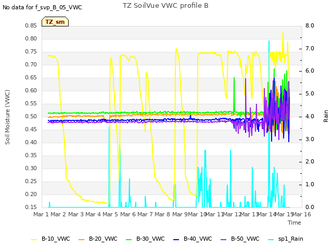
Task: Click the green B-30_VWC legend swatch
Action: [x=129, y=239]
